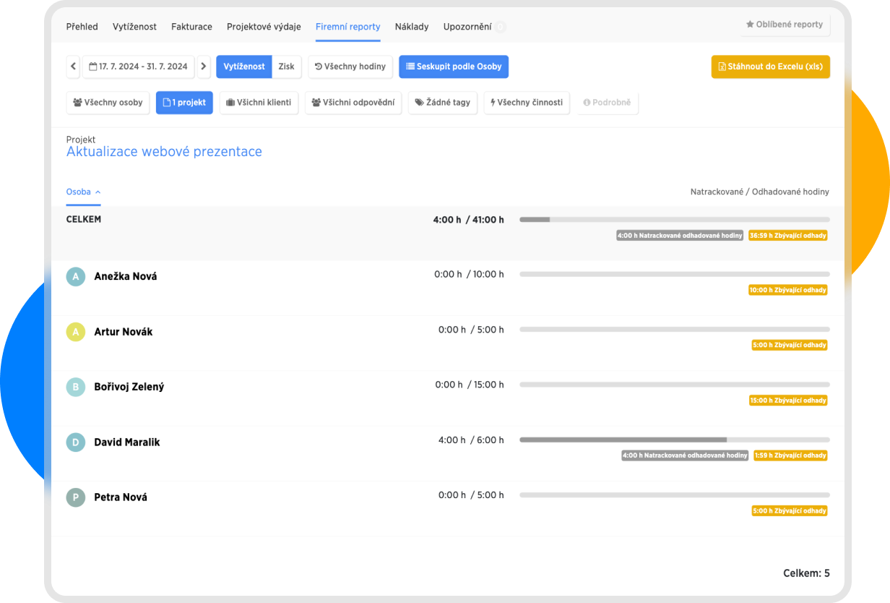Open the Všechny osoby filter
Image resolution: width=890 pixels, height=603 pixels.
point(108,103)
